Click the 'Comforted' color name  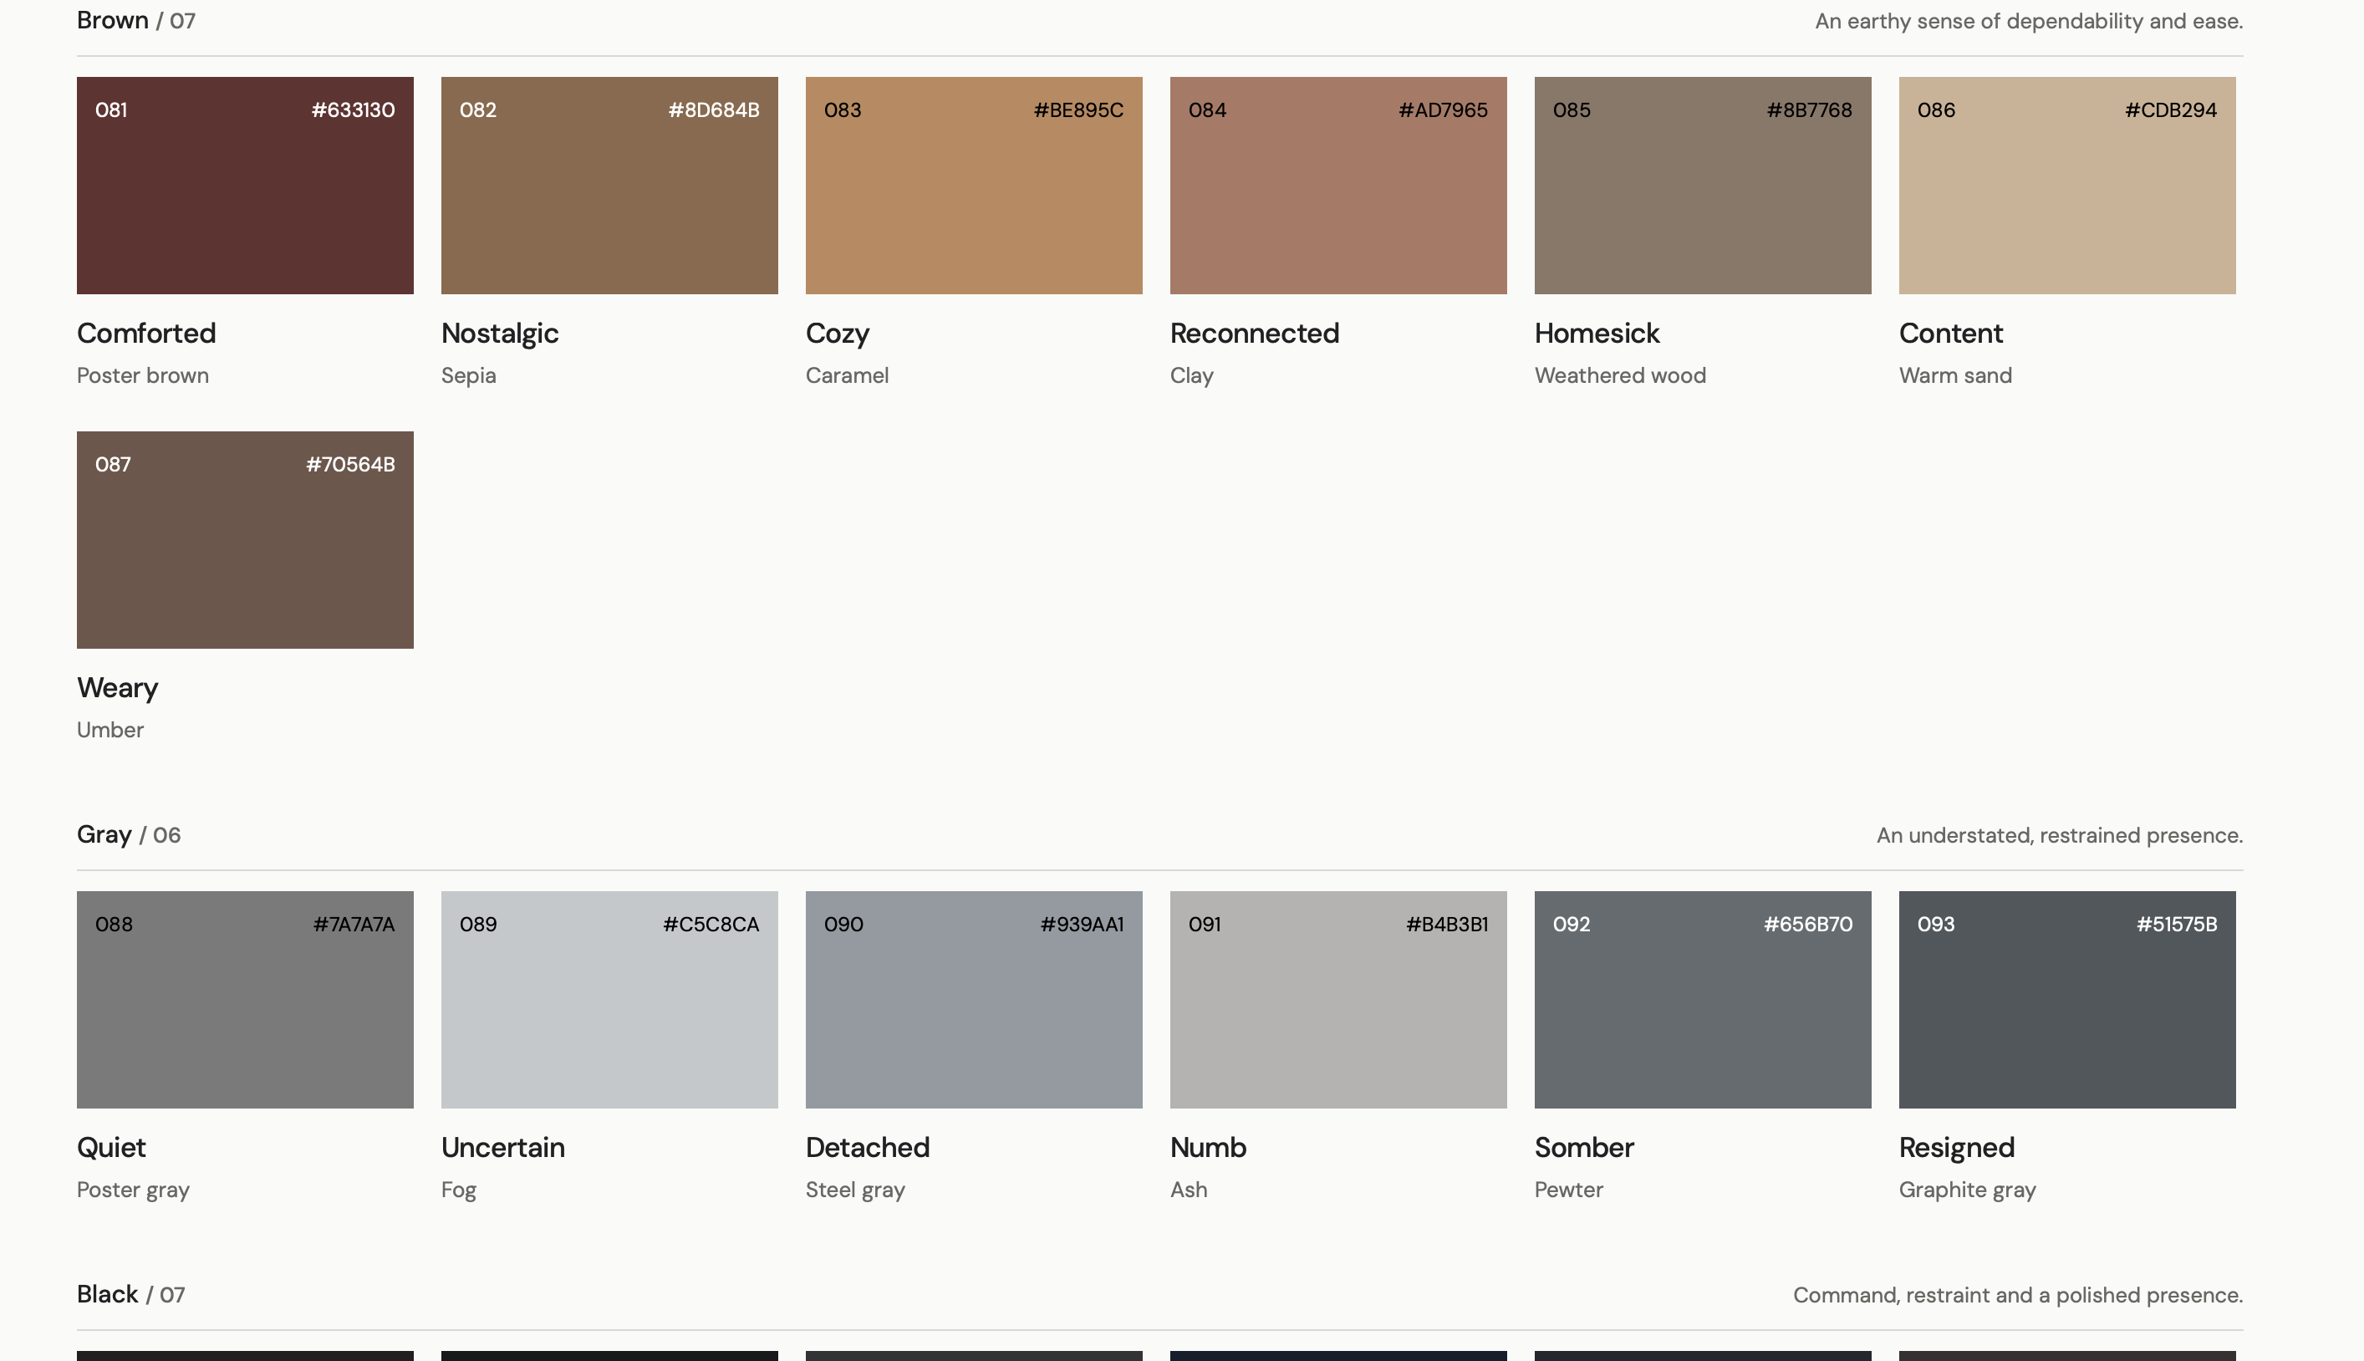click(x=146, y=333)
